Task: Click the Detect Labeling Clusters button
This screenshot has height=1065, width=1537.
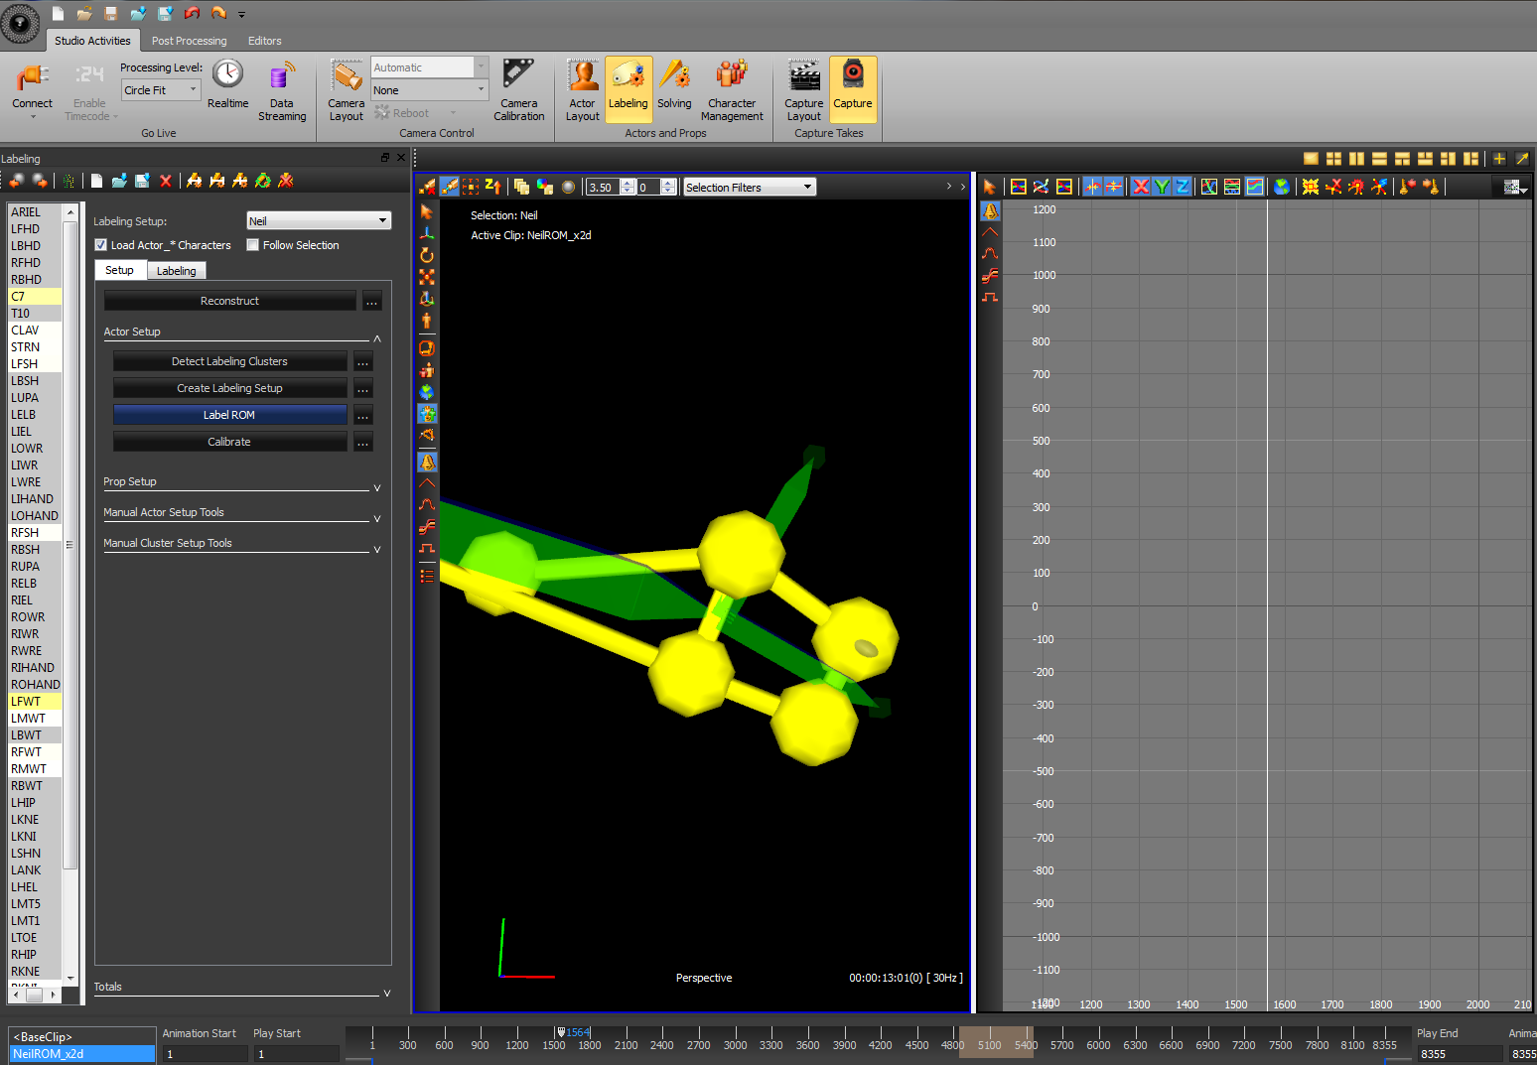Action: [x=229, y=361]
